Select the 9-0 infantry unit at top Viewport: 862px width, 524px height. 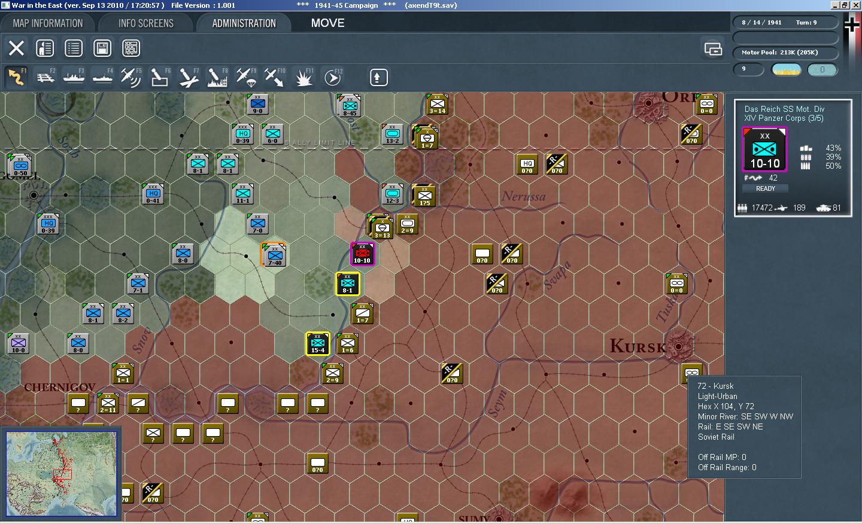point(258,104)
